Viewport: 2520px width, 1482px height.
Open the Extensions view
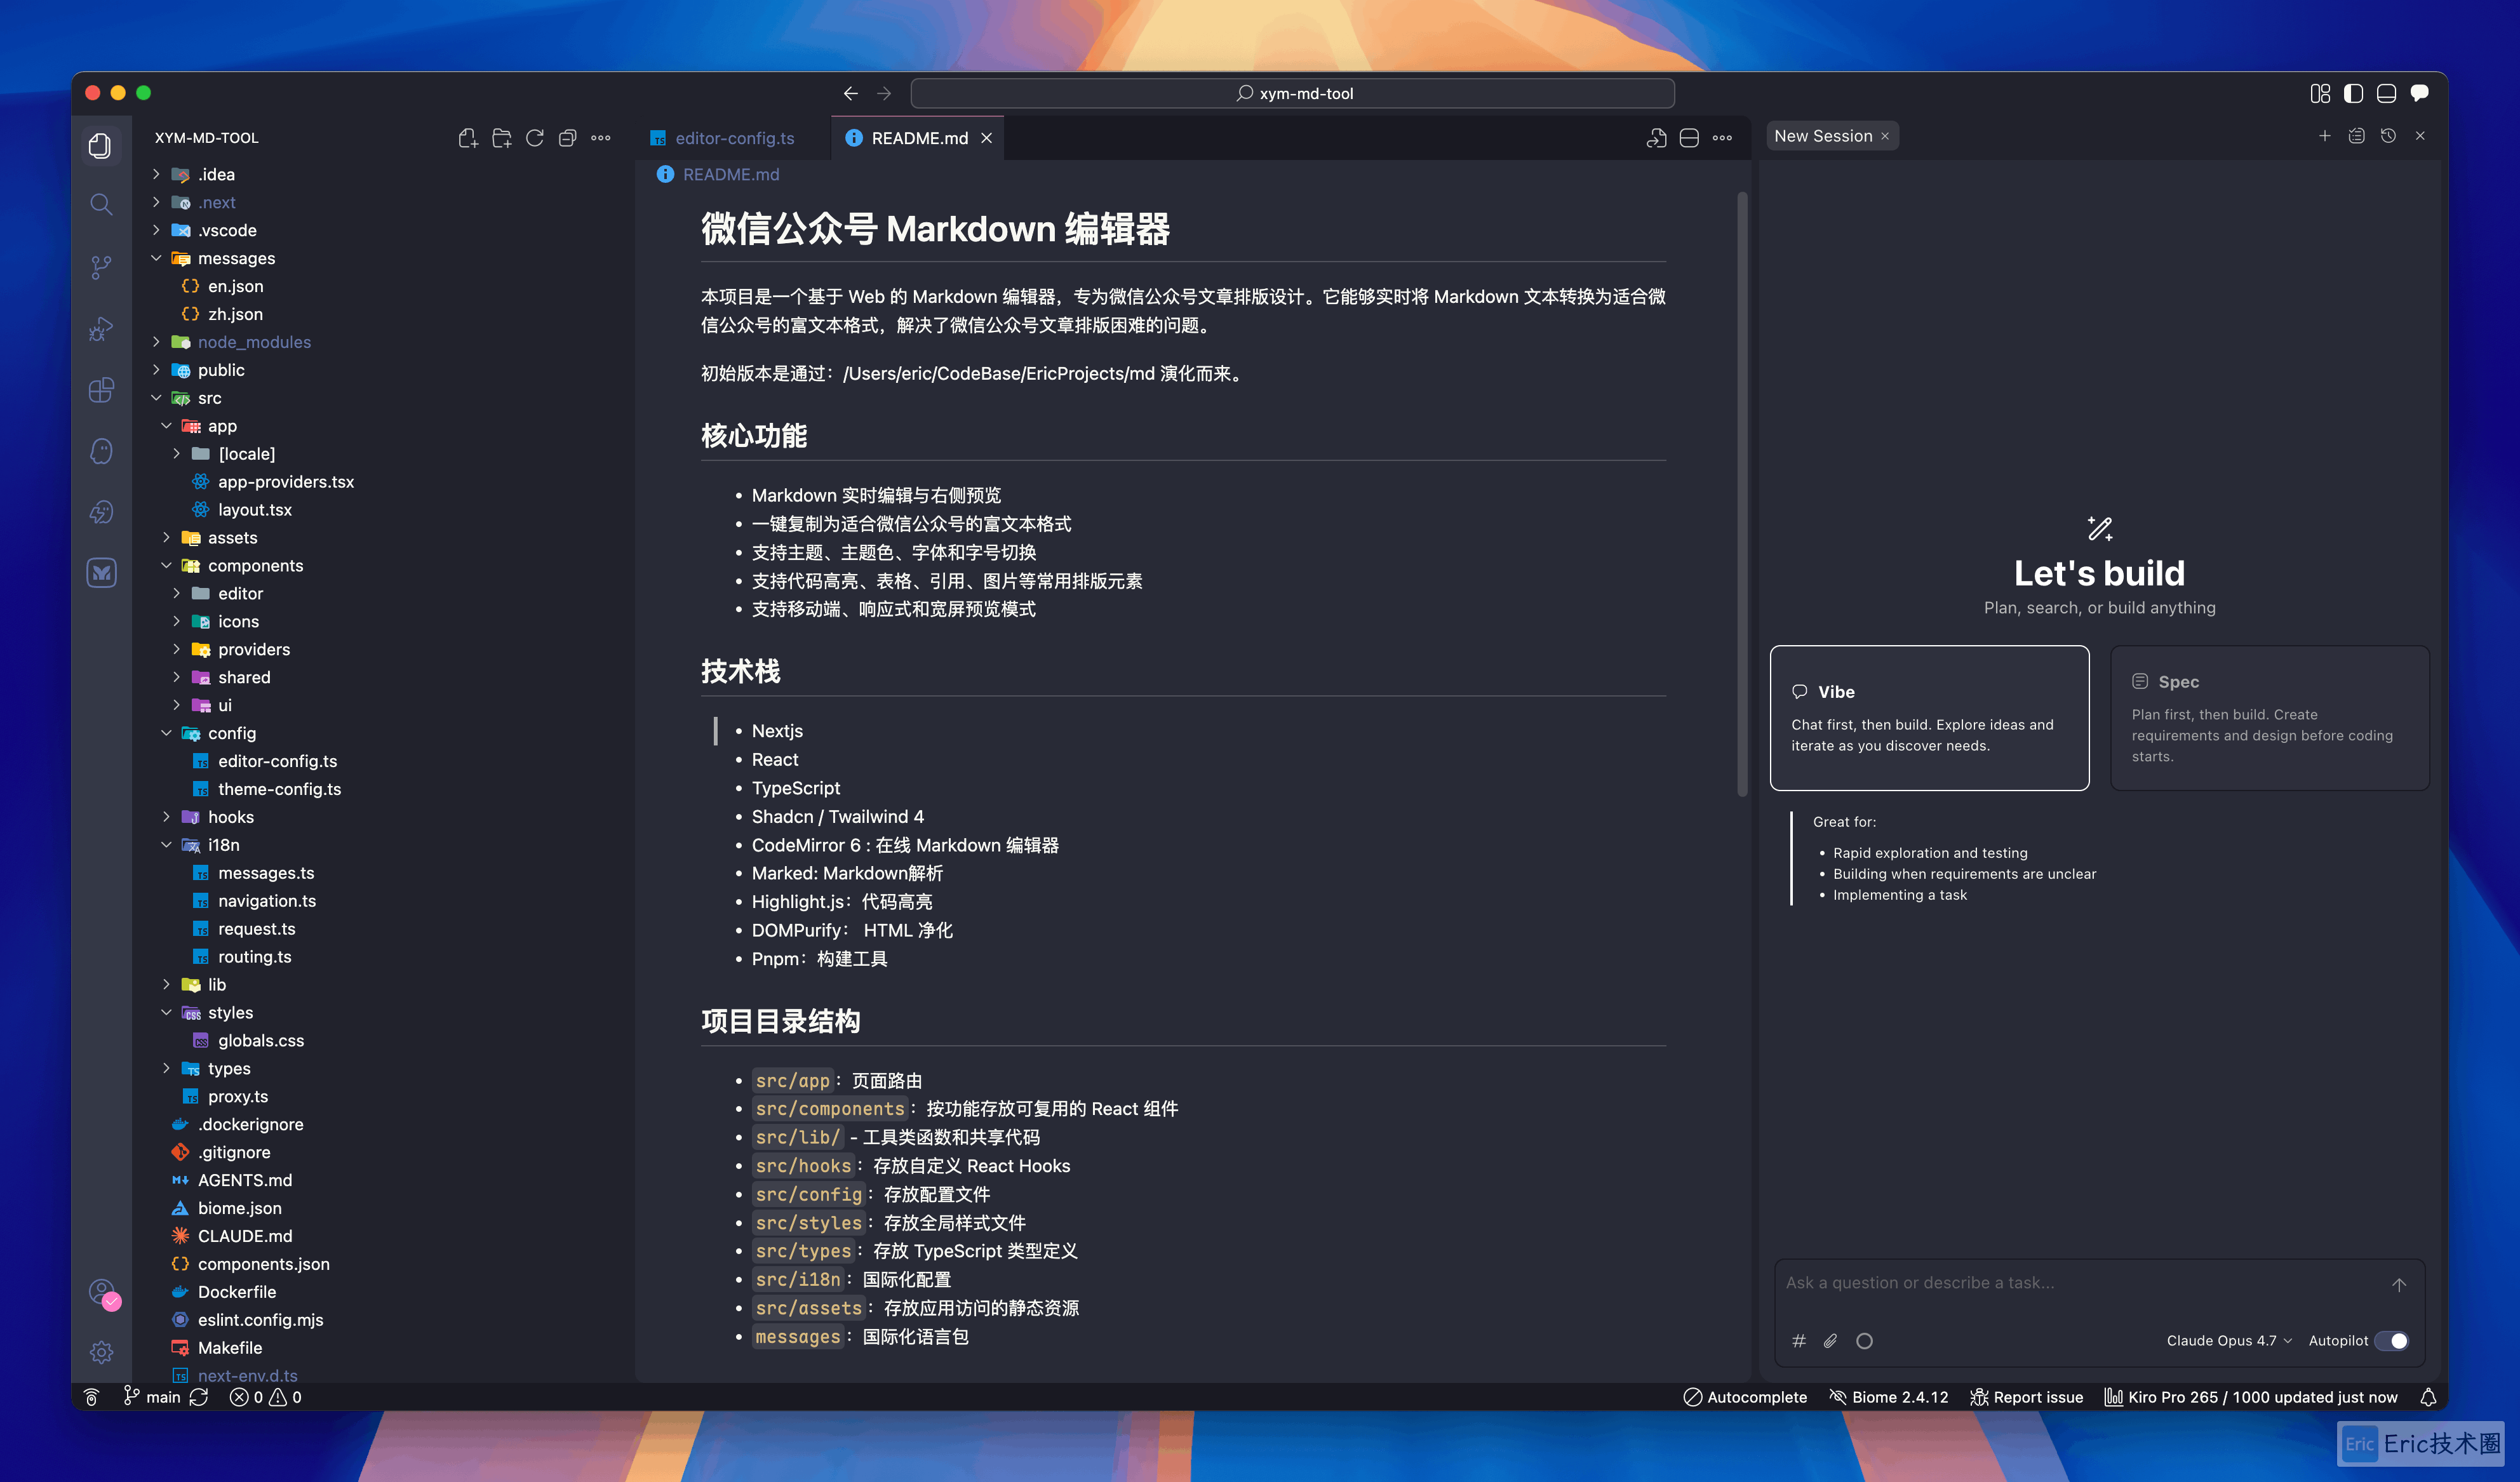click(101, 390)
